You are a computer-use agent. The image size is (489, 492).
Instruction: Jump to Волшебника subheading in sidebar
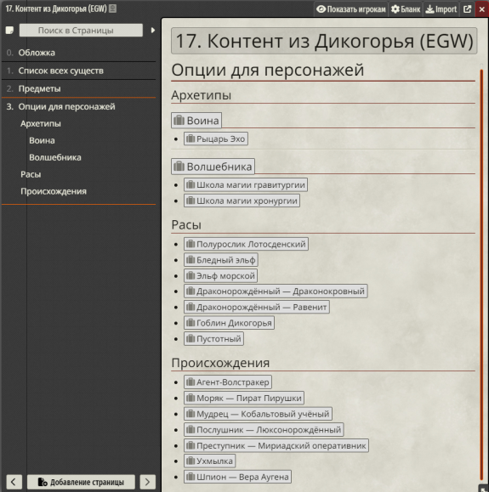(55, 157)
